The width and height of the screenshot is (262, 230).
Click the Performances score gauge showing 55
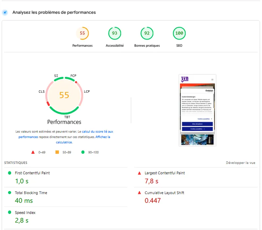click(83, 33)
